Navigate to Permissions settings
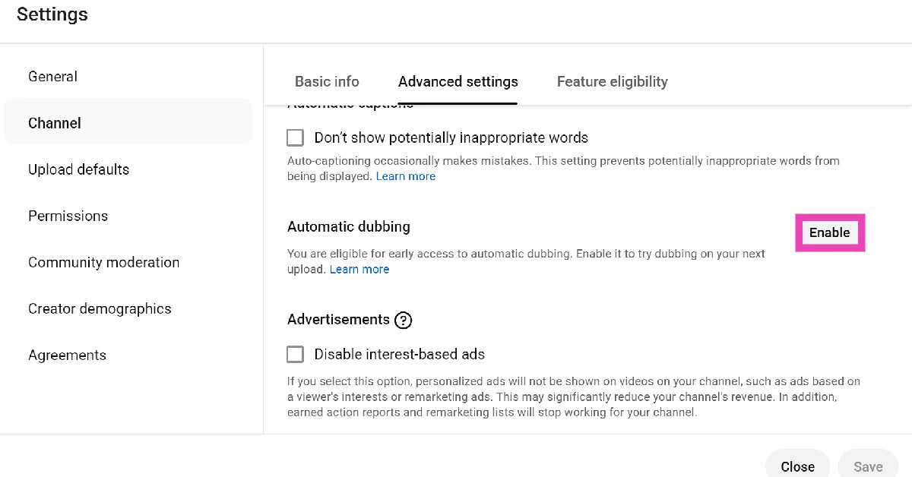912x477 pixels. point(68,216)
